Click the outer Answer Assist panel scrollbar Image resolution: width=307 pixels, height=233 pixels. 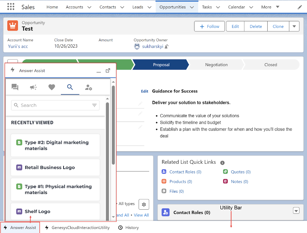113,125
